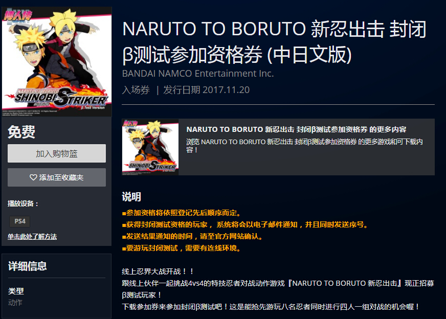This screenshot has width=446, height=319.
Task: Add the game to cart via 加入购物篮
Action: click(57, 153)
